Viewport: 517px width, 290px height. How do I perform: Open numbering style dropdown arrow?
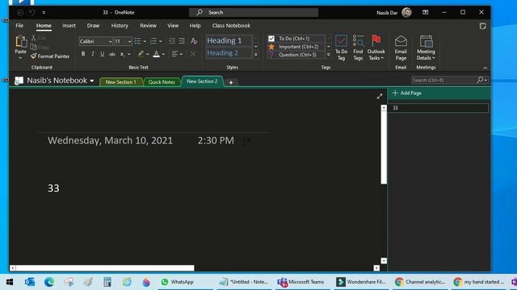[161, 41]
